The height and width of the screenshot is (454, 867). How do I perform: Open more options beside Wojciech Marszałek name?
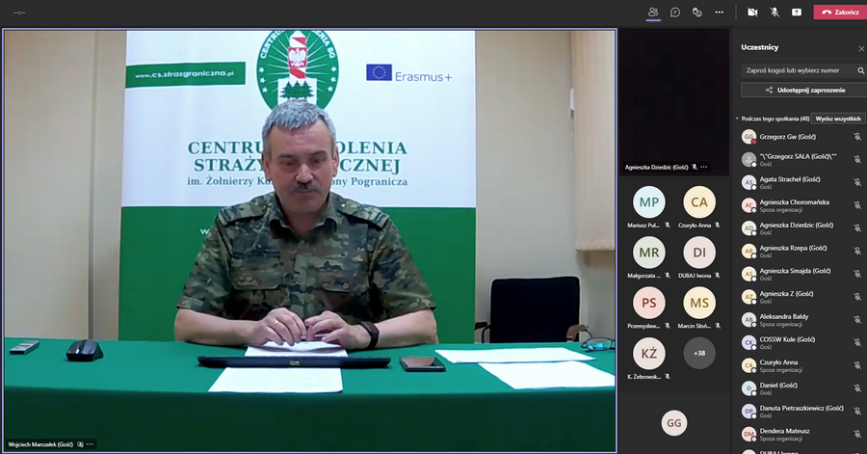click(90, 444)
